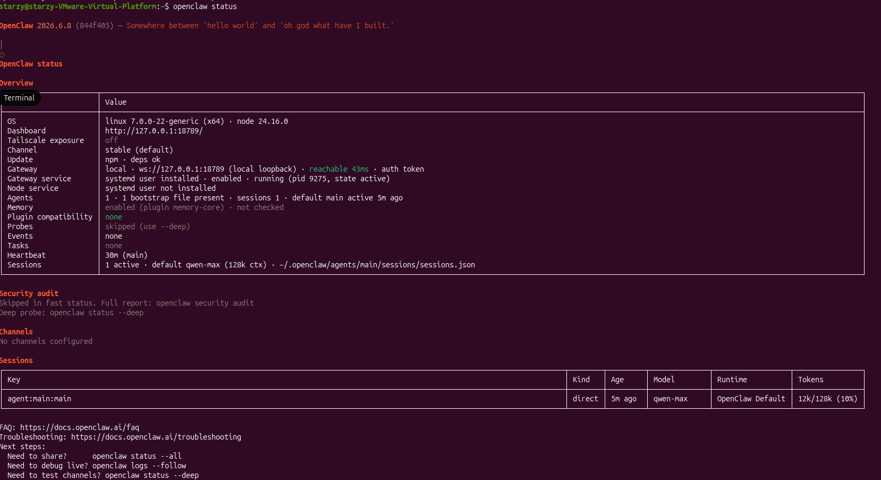The image size is (881, 480).
Task: Click the 'Model' column header
Action: click(x=664, y=380)
